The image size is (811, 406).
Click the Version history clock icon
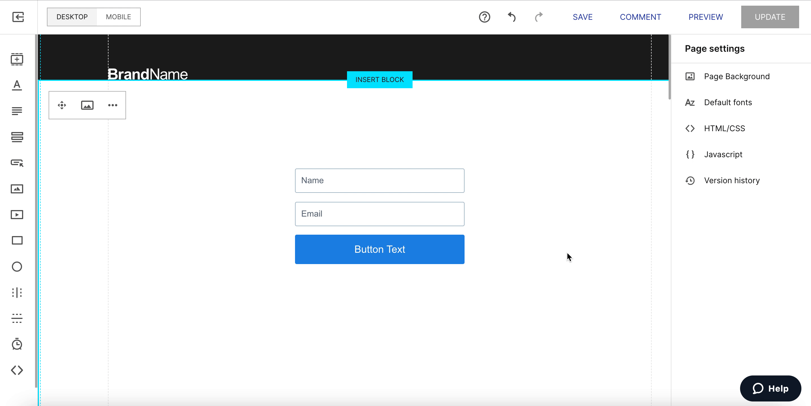click(x=690, y=180)
